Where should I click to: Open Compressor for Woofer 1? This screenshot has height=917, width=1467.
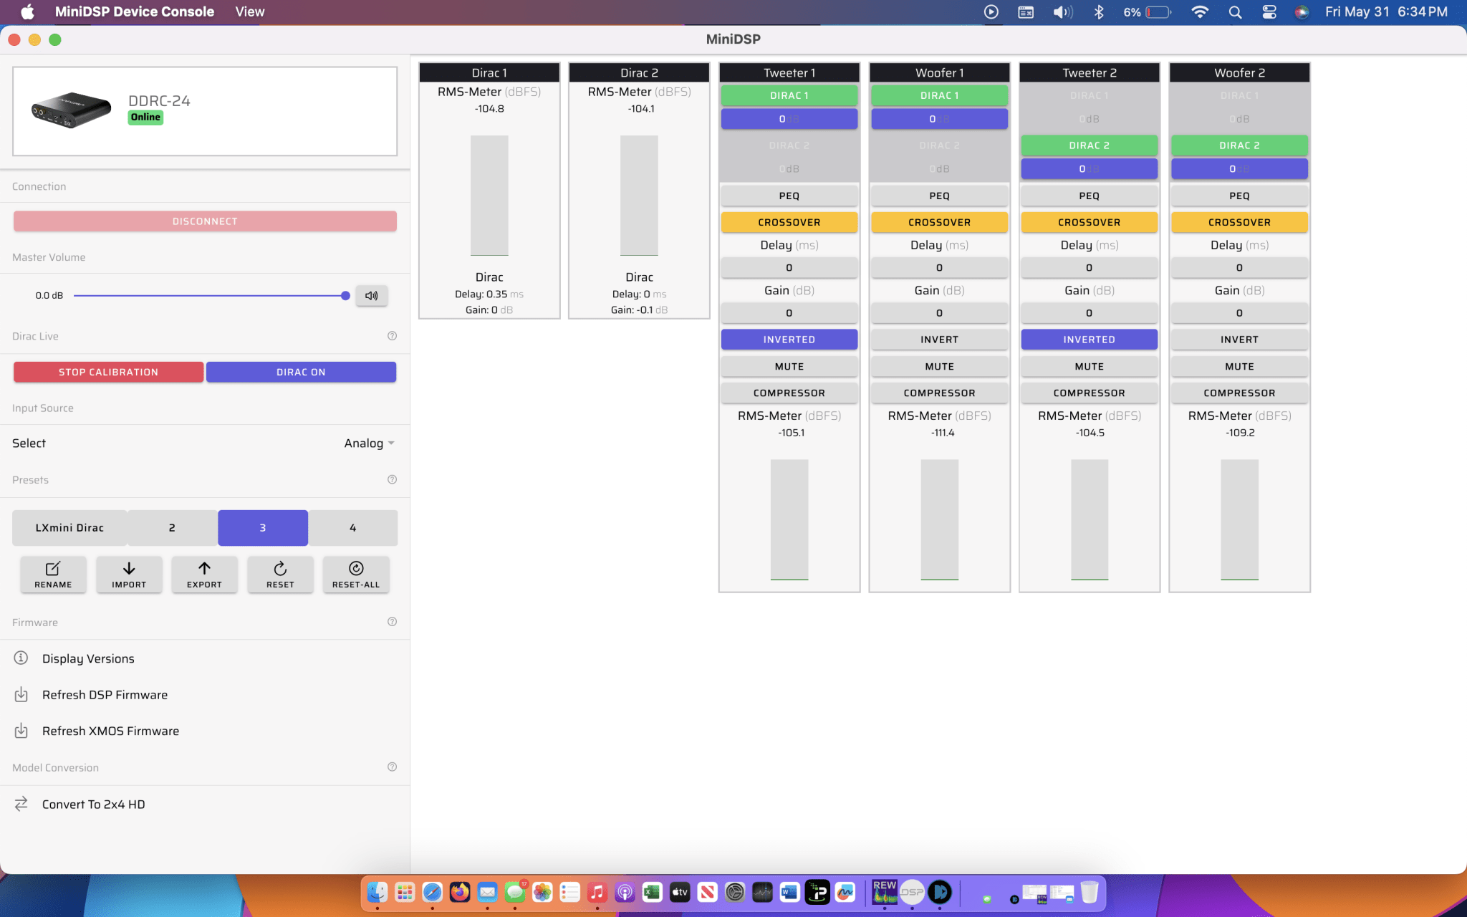point(939,393)
